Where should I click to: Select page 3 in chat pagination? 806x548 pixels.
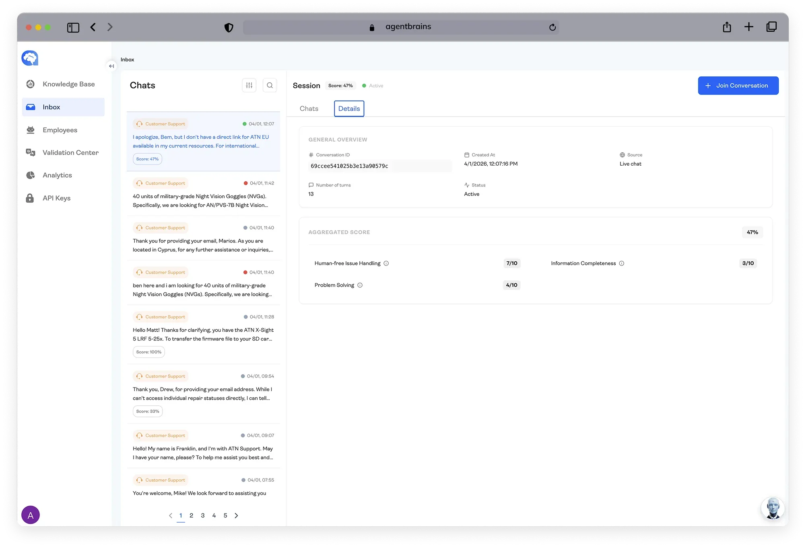pyautogui.click(x=202, y=515)
